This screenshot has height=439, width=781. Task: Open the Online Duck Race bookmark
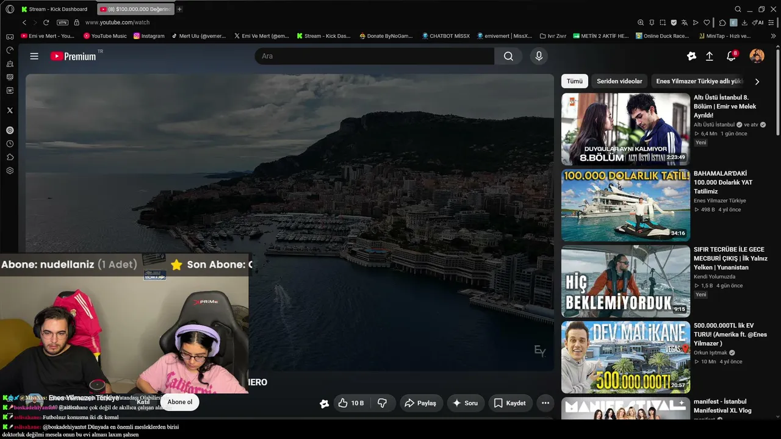point(662,36)
